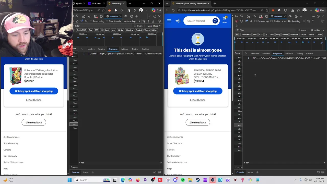Viewport: 327px width, 184px height.
Task: Open more tools plus in right DevTools tab bar
Action: 301,16
